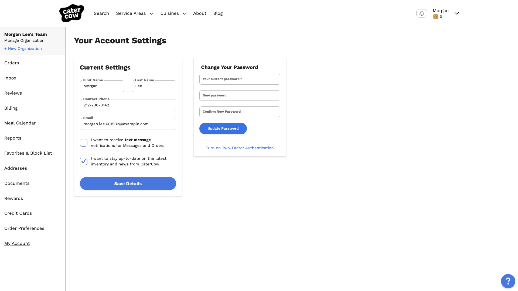Open the Meal Calendar section

coord(20,123)
